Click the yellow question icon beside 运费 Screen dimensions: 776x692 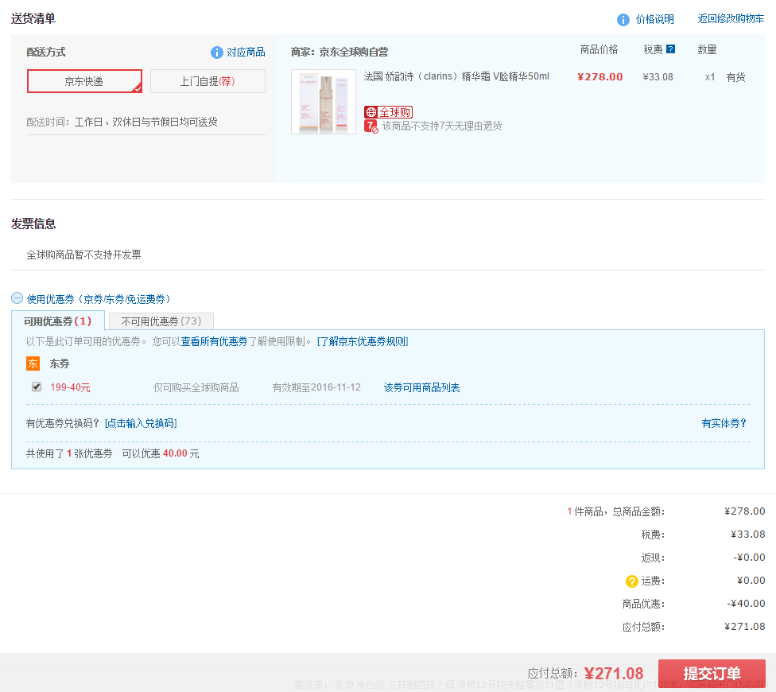tap(631, 581)
